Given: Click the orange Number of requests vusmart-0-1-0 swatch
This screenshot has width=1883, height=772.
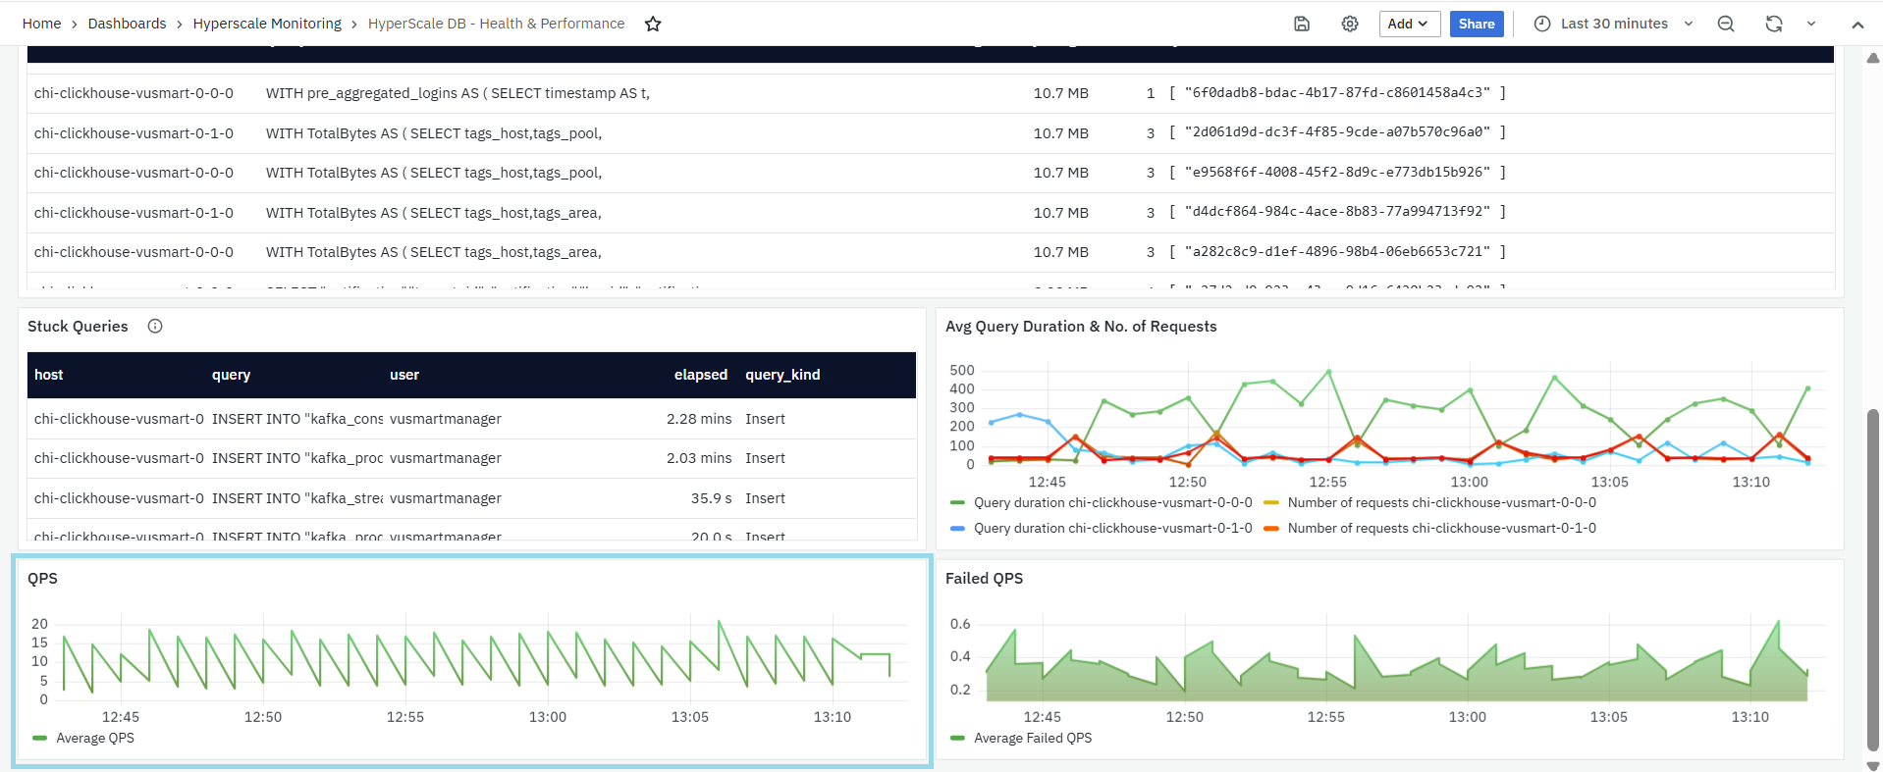Looking at the screenshot, I should point(1271,529).
